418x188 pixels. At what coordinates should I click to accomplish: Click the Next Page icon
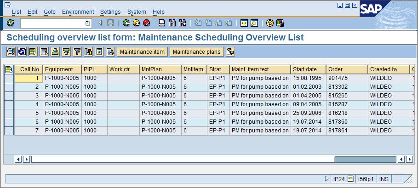218,23
